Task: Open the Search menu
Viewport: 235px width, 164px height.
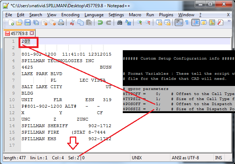Action: pyautogui.click(x=36, y=15)
